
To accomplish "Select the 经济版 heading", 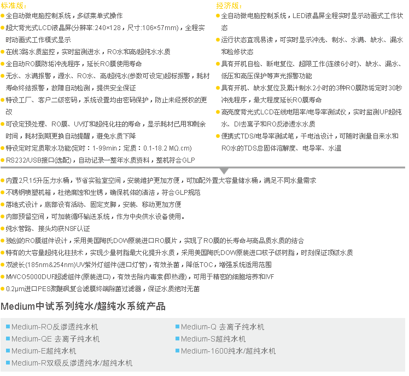I will tap(229, 4).
